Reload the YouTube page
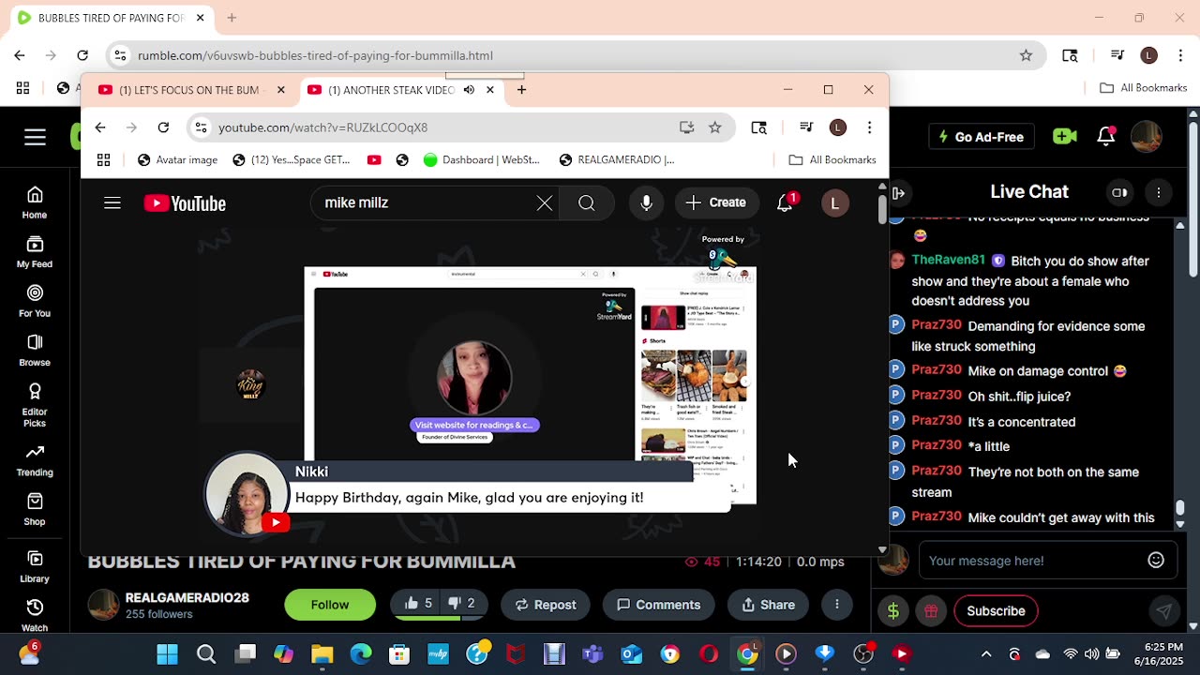This screenshot has width=1200, height=675. (163, 127)
